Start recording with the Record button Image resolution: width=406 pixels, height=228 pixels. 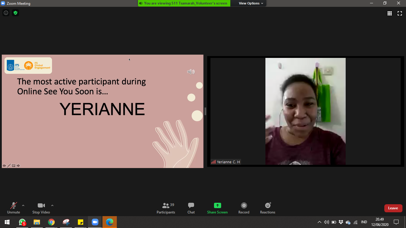[x=244, y=208]
